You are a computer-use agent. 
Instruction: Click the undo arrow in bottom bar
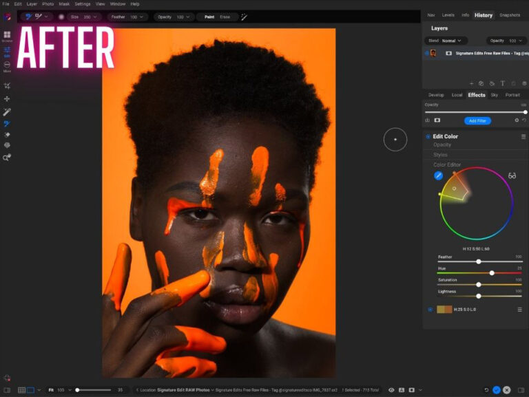pos(486,390)
